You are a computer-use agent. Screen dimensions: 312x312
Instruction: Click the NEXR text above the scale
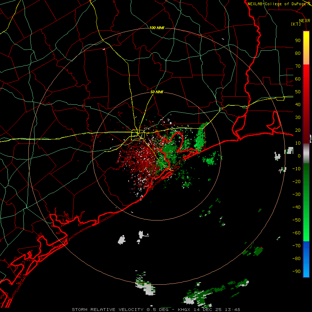pos(304,21)
